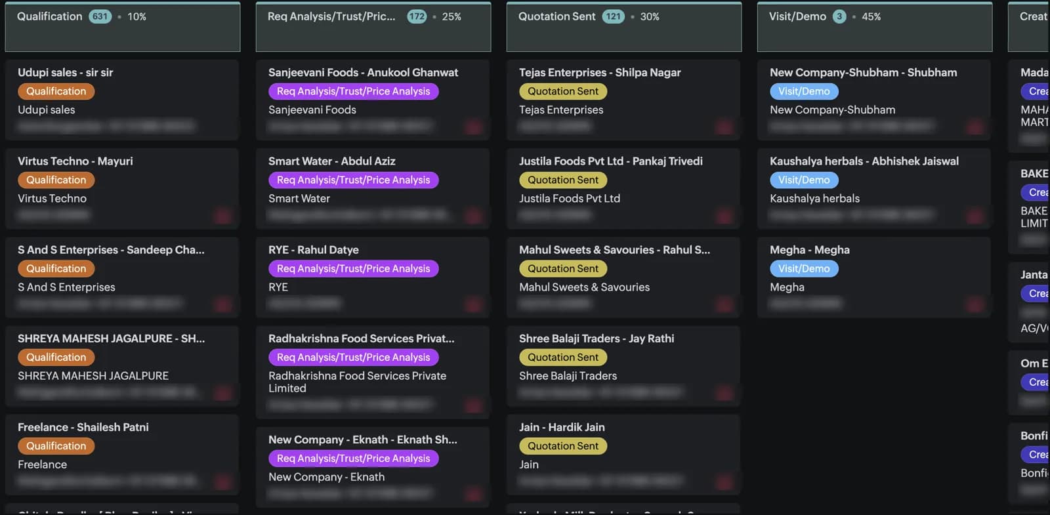Click the 45% probability on the Visit/Demo header
Image resolution: width=1050 pixels, height=515 pixels.
point(871,16)
